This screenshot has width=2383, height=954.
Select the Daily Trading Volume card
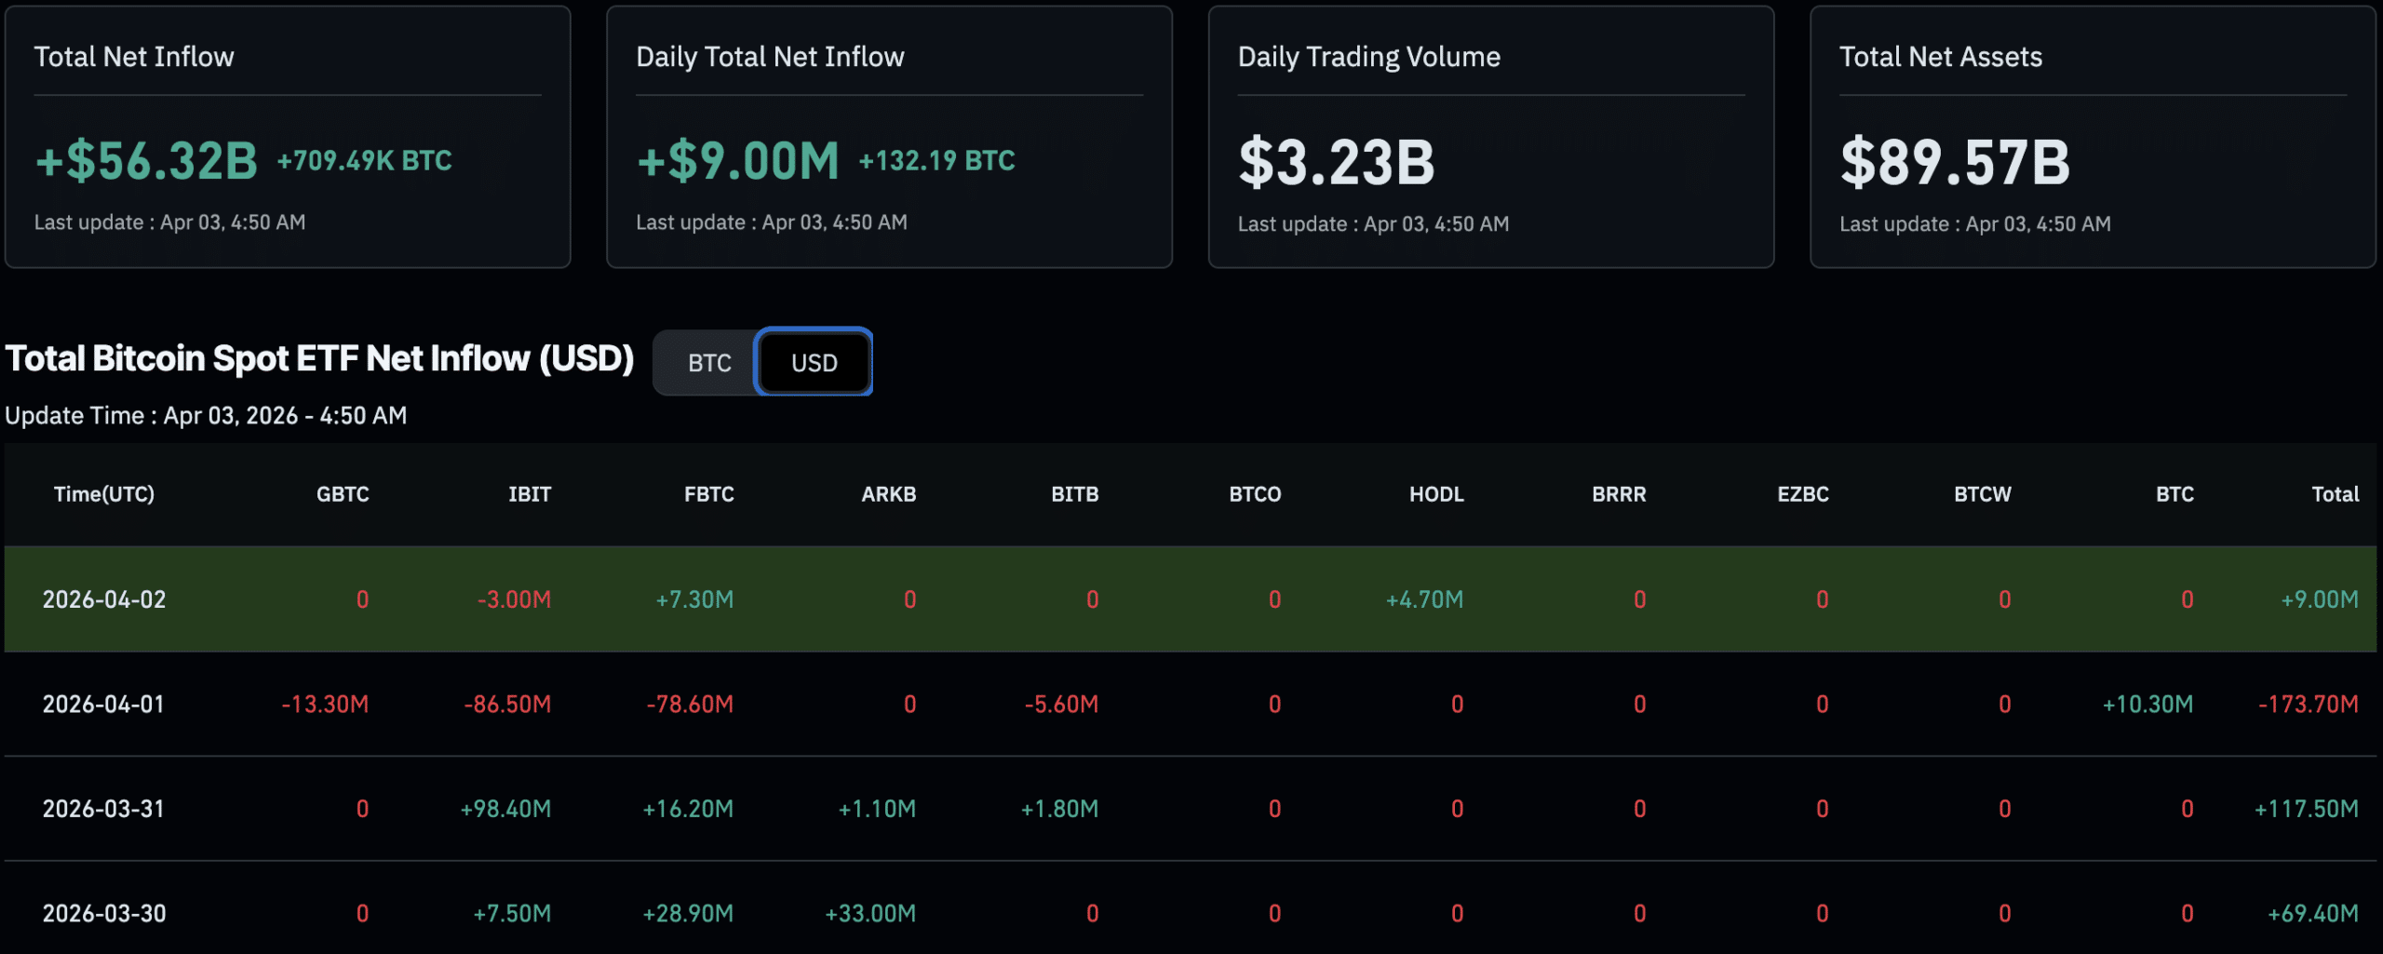click(x=1489, y=137)
